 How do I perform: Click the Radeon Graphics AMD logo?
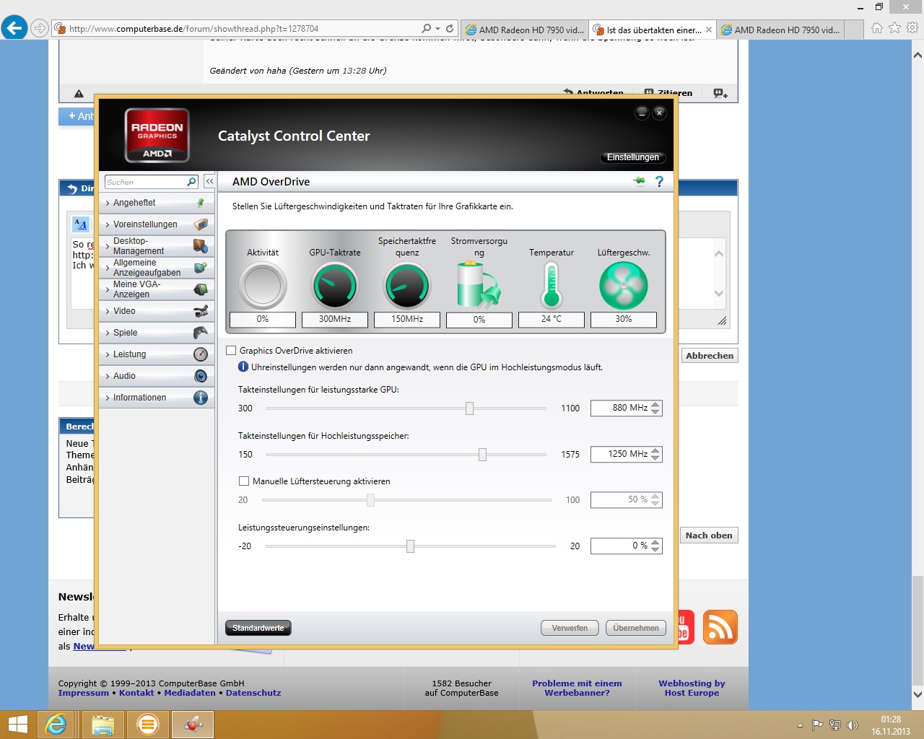(x=157, y=135)
